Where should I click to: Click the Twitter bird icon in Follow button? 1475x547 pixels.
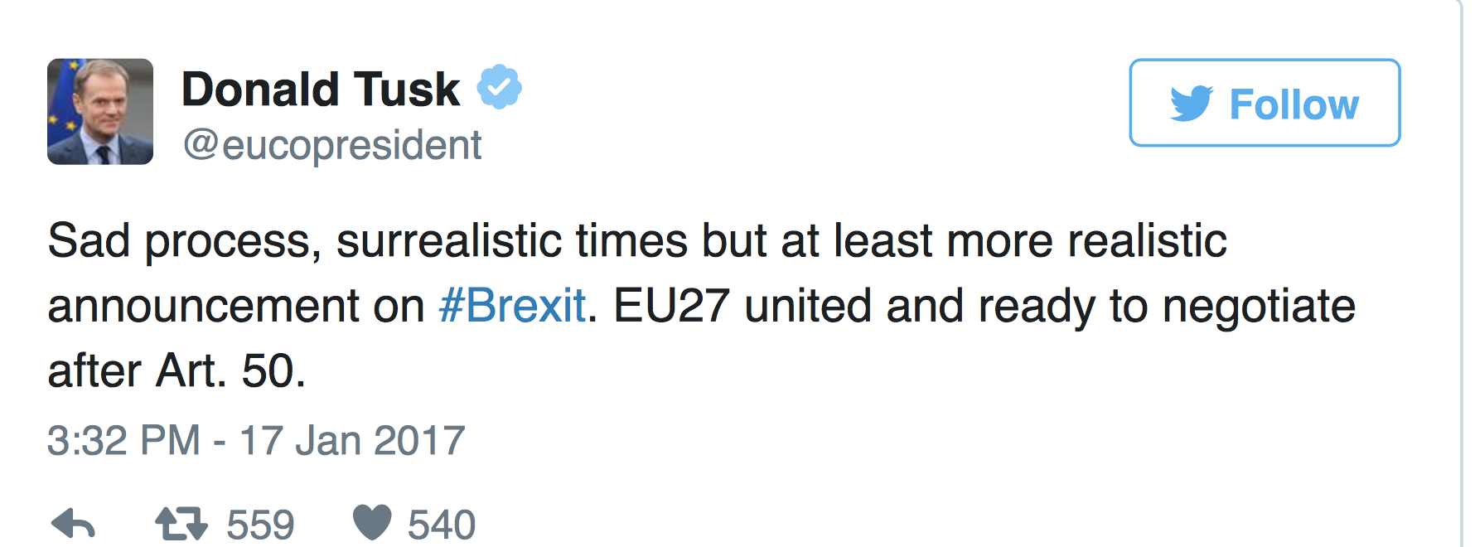(1192, 104)
